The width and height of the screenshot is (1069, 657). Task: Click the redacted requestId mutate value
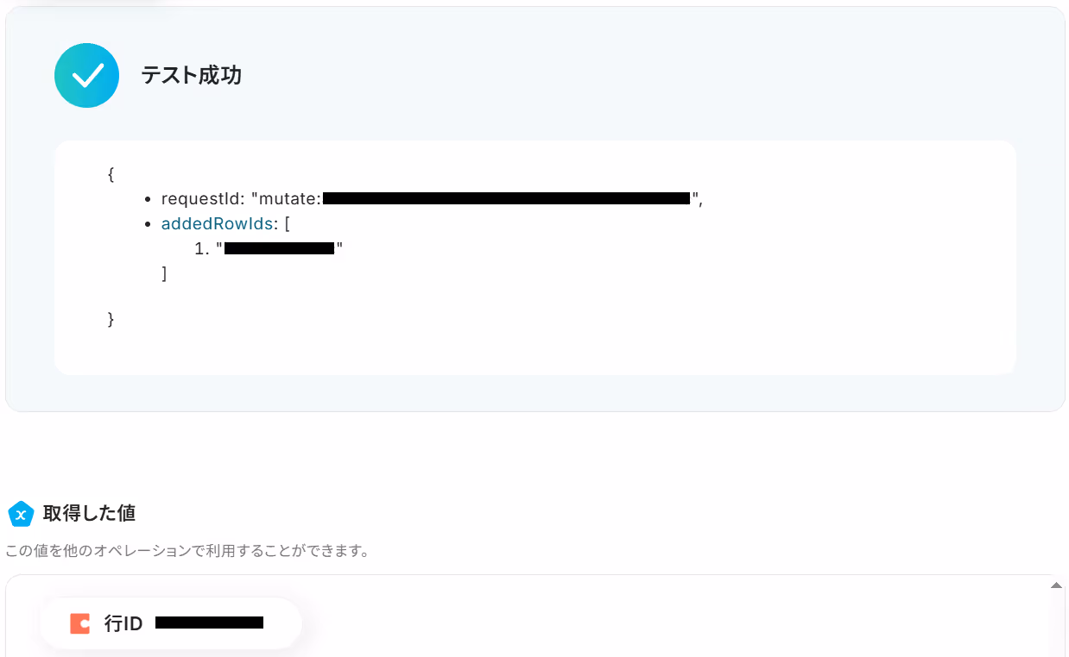[x=506, y=198]
